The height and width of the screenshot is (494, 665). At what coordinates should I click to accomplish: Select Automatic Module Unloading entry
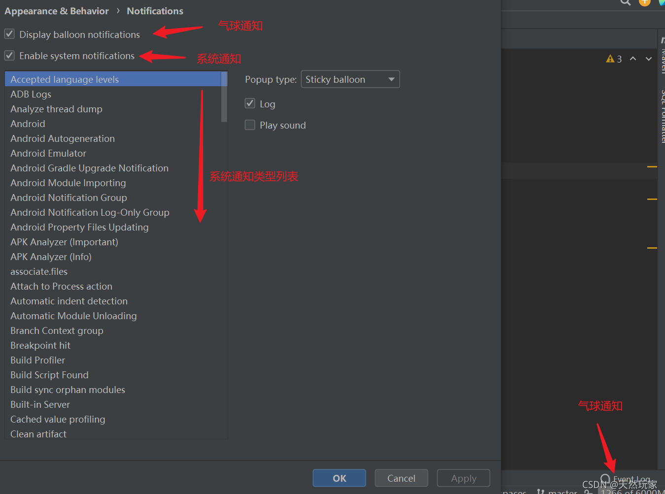[x=113, y=316]
